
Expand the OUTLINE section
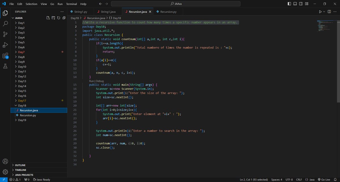click(39, 165)
